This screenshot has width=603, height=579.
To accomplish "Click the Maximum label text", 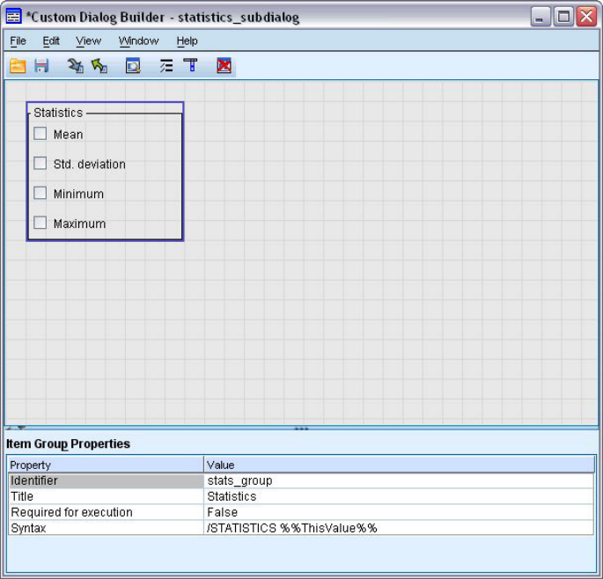I will (x=79, y=224).
